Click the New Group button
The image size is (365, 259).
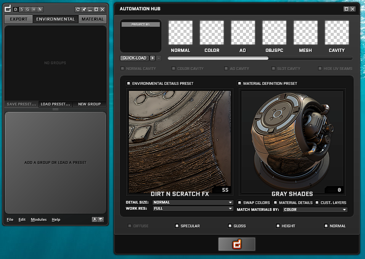coord(89,104)
